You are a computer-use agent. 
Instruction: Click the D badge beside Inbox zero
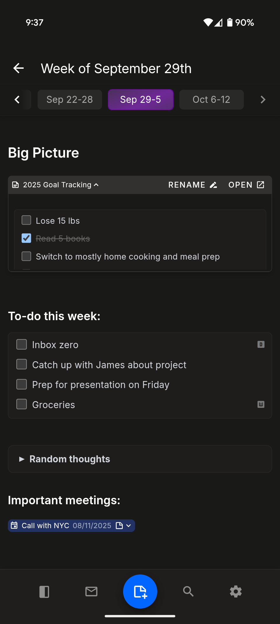tap(261, 345)
